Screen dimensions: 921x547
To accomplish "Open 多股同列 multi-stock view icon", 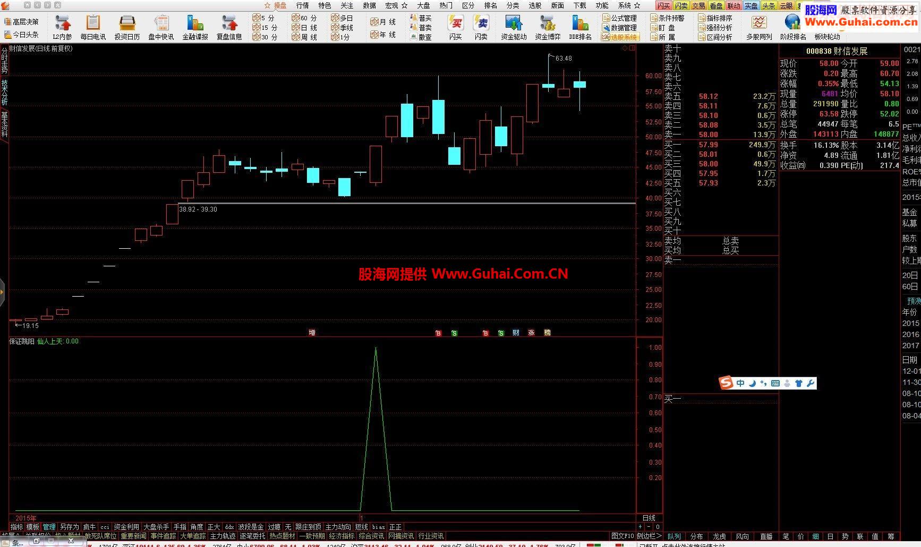I will [x=759, y=27].
